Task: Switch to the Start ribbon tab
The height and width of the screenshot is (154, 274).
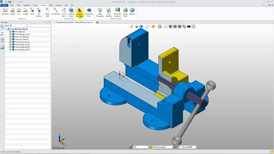Action: [12, 5]
